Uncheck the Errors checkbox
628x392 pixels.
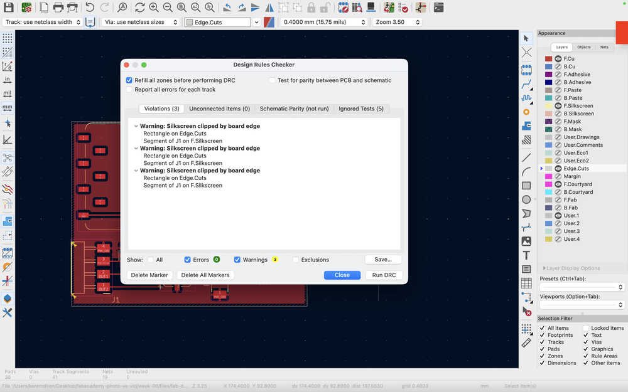187,260
